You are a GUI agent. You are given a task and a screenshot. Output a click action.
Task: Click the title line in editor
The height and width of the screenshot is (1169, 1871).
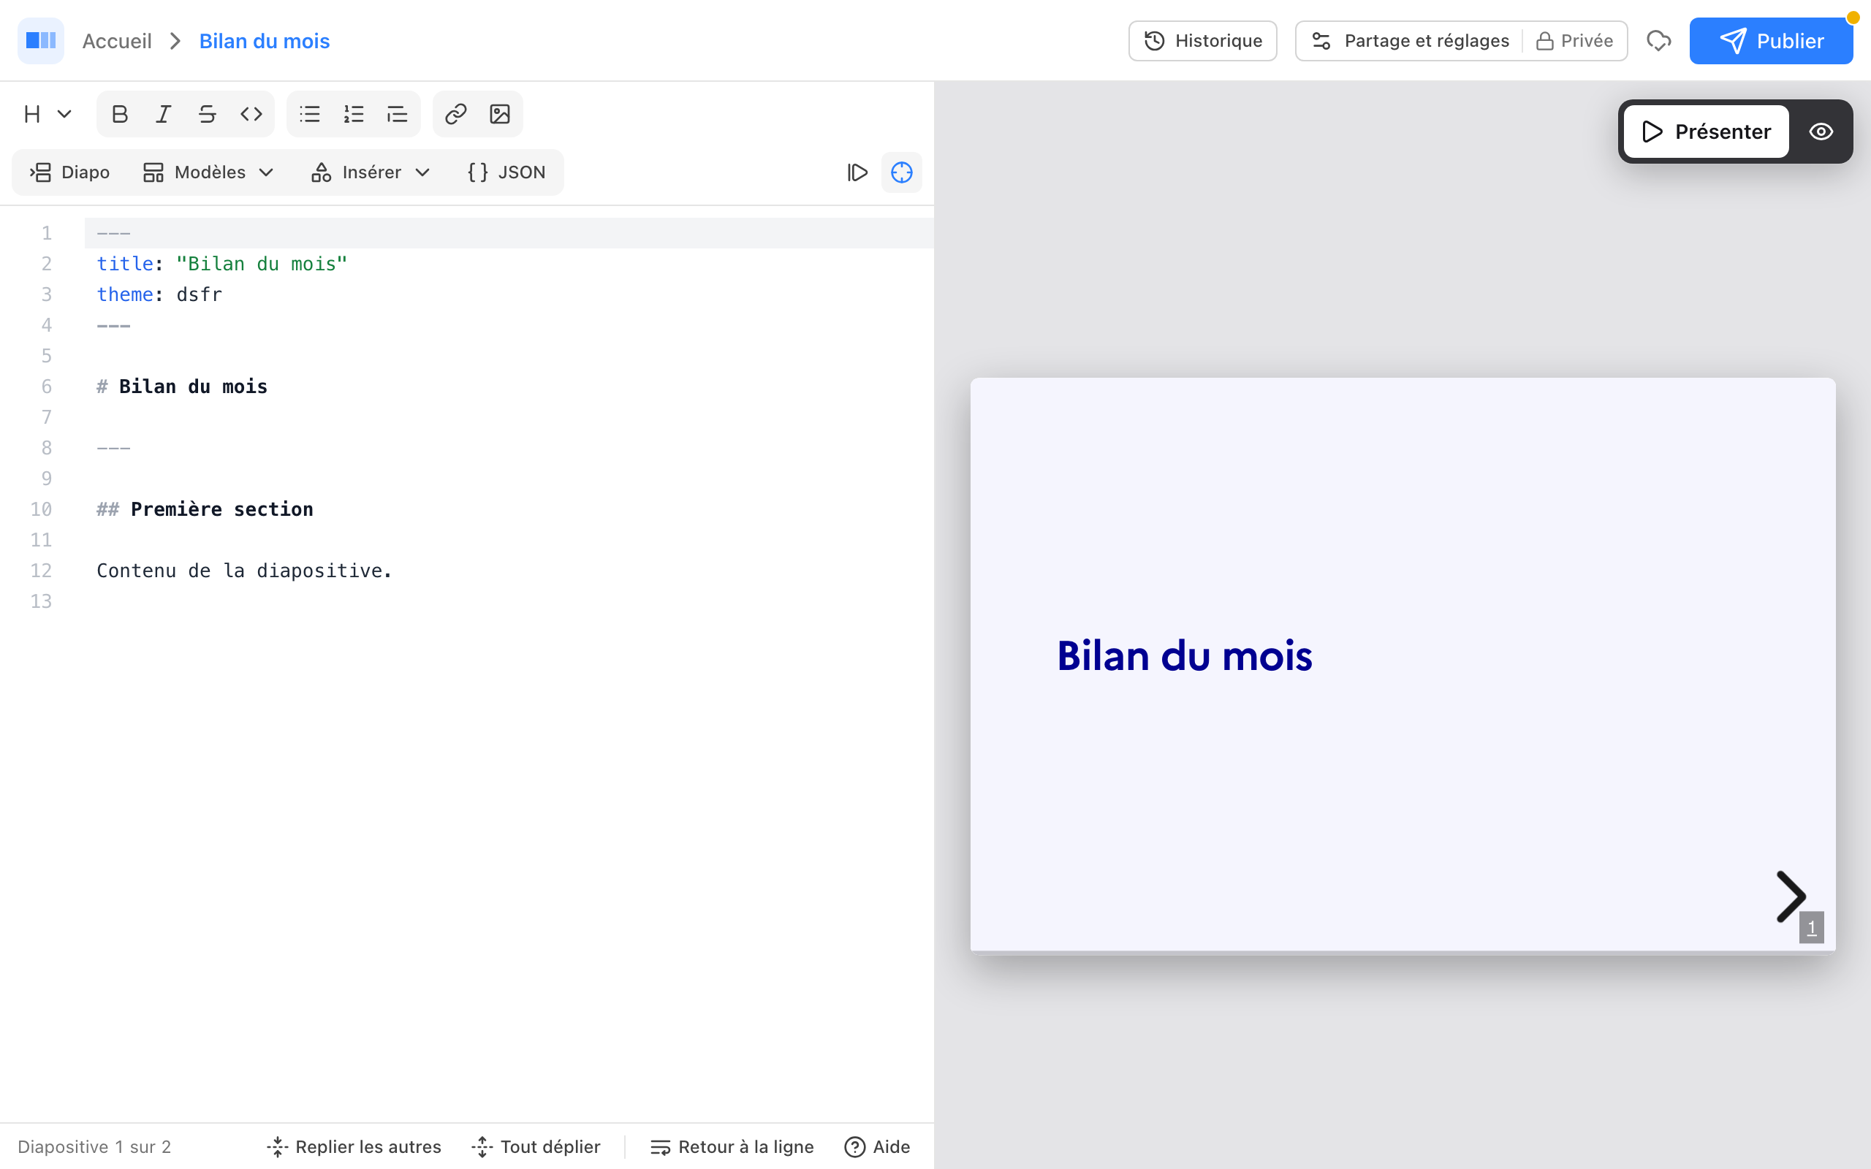[509, 264]
